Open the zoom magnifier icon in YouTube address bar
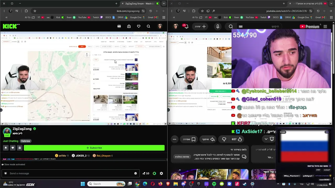This screenshot has width=335, height=188. 214,11
